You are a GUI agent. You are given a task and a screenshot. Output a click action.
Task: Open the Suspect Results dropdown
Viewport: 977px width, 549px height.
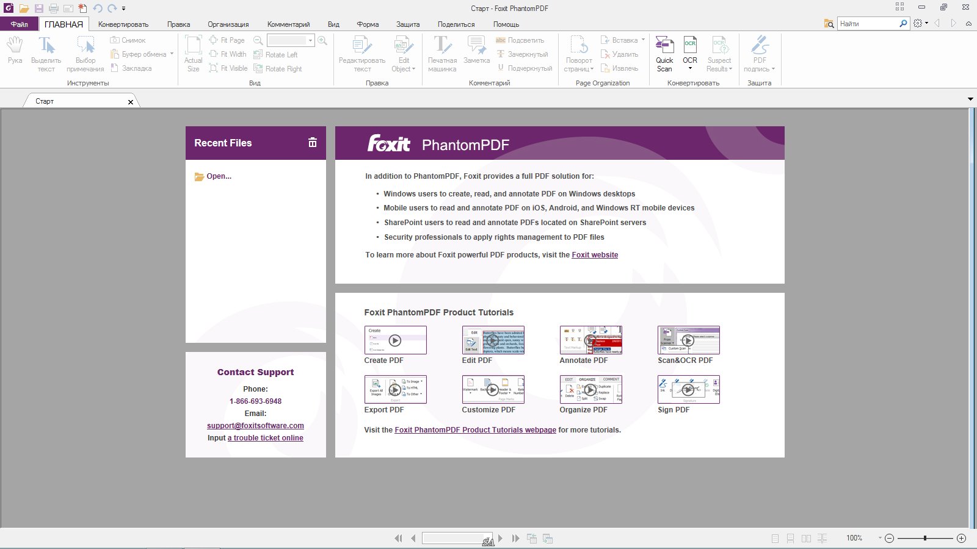[719, 54]
